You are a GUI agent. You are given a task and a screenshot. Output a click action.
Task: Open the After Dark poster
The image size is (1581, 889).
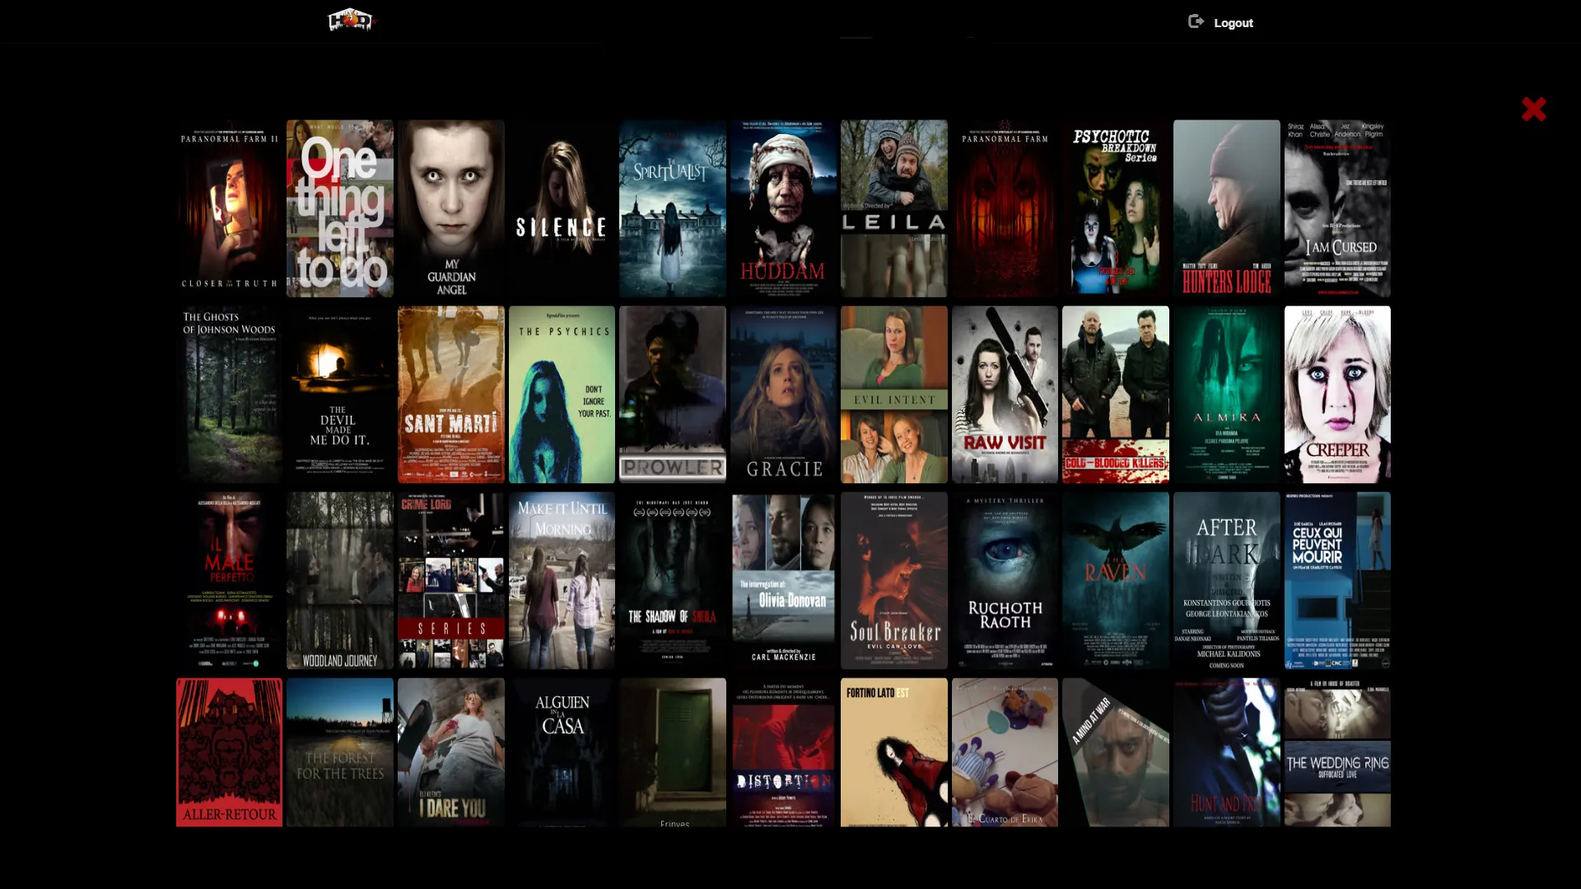1227,580
